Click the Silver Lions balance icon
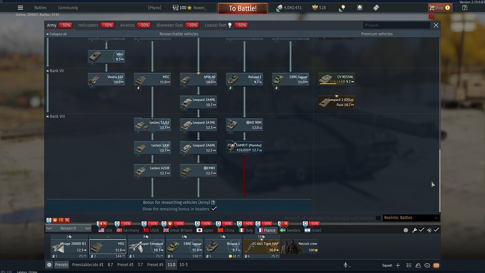 coord(279,8)
